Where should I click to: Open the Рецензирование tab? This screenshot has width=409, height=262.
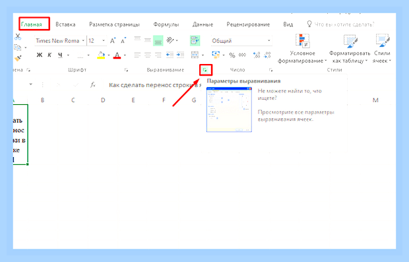point(248,24)
